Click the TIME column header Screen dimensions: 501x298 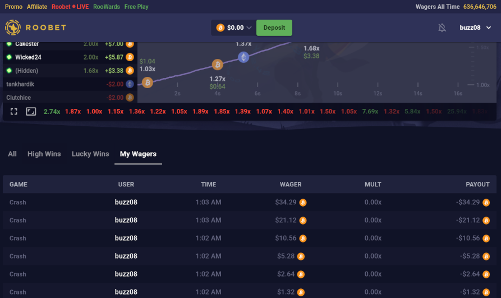(x=208, y=185)
